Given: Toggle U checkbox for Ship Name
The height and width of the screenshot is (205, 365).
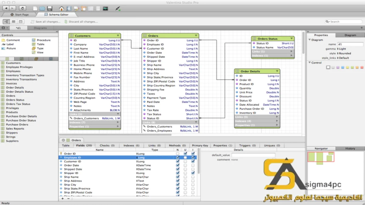Looking at the screenshot, I should coord(185,177).
